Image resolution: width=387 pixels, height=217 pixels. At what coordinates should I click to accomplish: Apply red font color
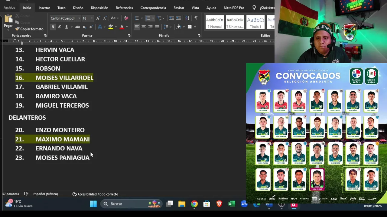(122, 27)
